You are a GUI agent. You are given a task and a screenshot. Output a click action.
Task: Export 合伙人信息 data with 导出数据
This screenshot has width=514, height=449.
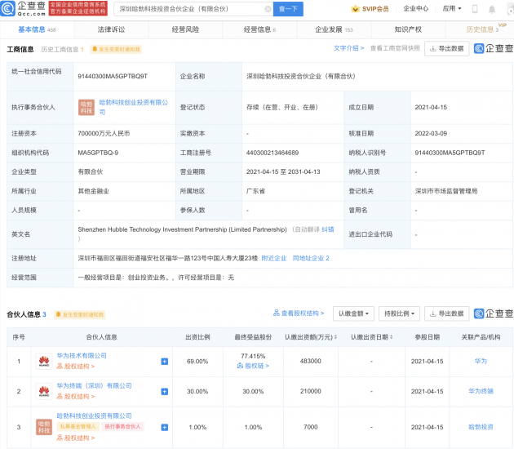pos(446,313)
